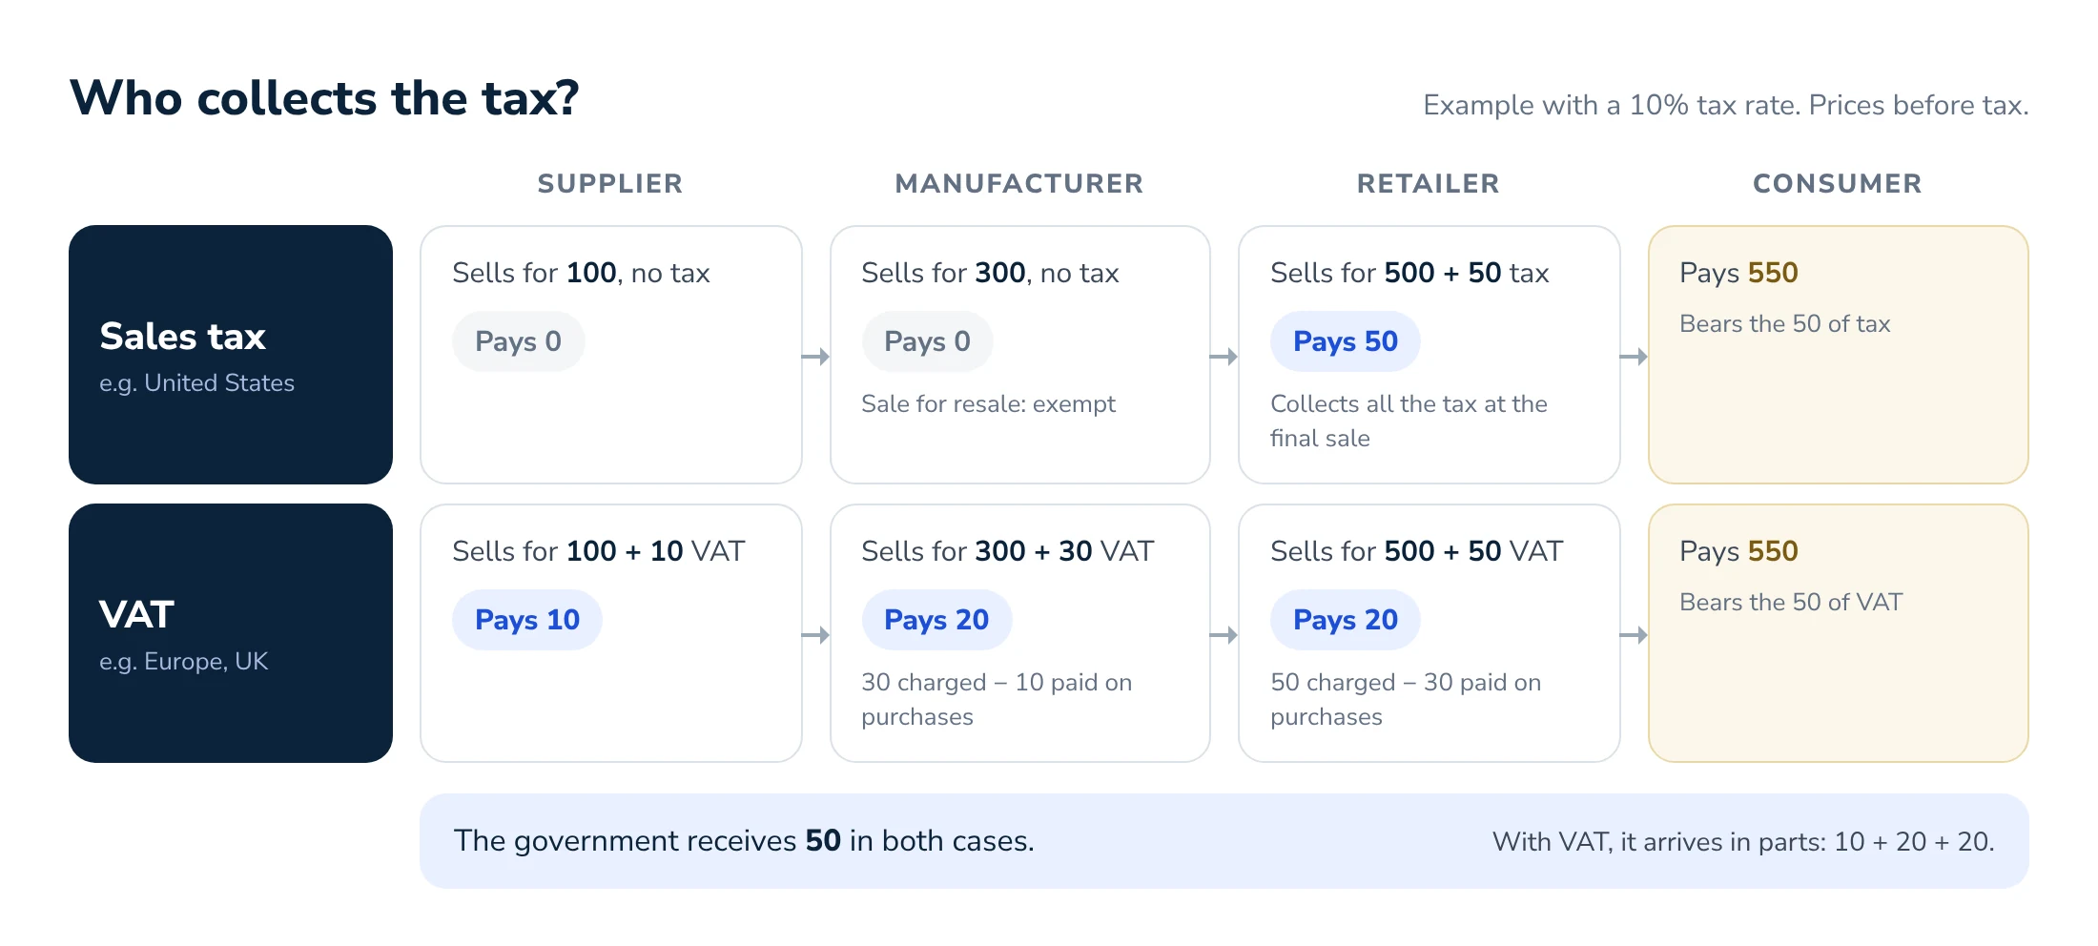The image size is (2098, 946).
Task: Select the SUPPLIER column header
Action: point(610,183)
